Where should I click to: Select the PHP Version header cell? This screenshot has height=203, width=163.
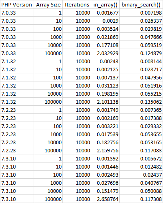point(17,4)
